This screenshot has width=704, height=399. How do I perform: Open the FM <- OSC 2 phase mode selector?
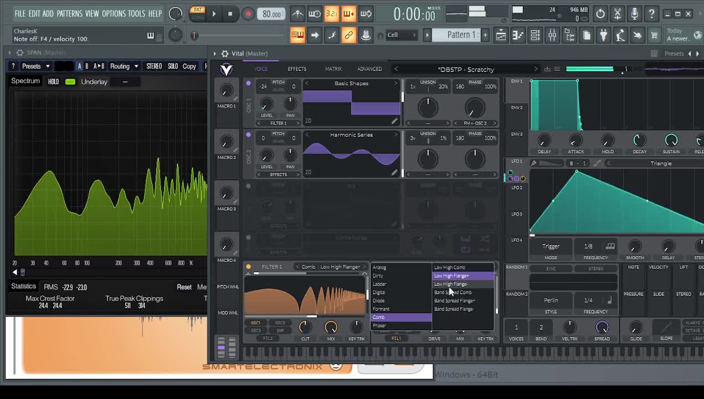(475, 123)
